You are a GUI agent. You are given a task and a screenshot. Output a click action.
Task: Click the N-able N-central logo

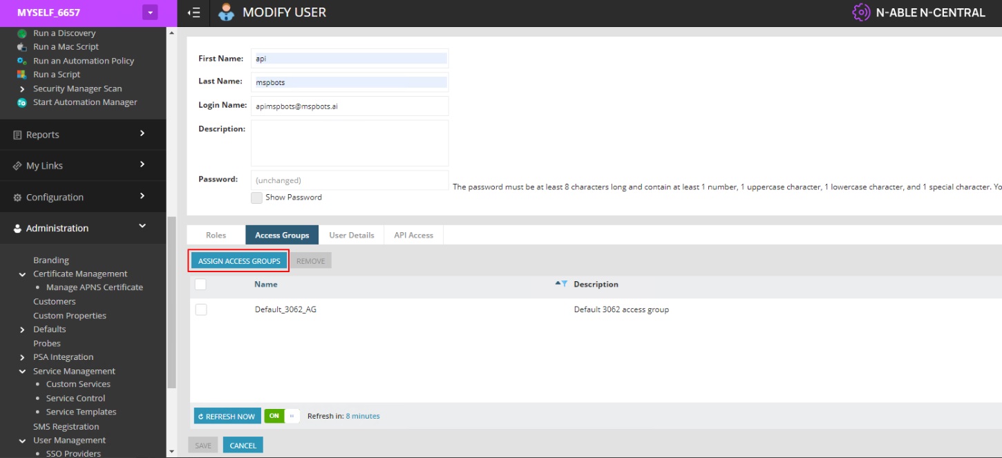coord(918,12)
